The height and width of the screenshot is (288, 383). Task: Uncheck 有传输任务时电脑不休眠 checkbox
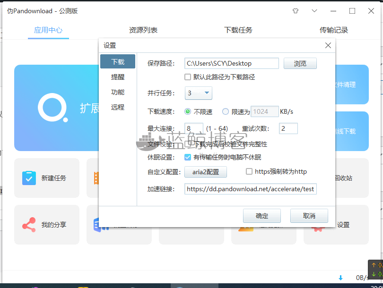pos(188,157)
